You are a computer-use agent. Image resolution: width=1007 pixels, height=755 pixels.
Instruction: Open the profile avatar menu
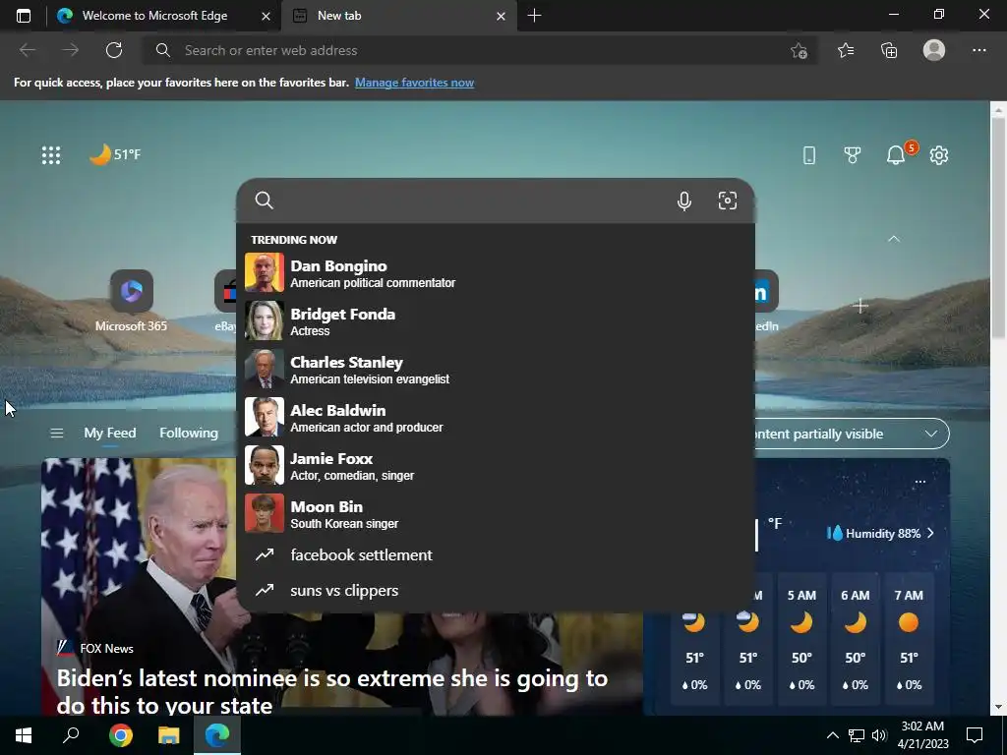point(934,50)
